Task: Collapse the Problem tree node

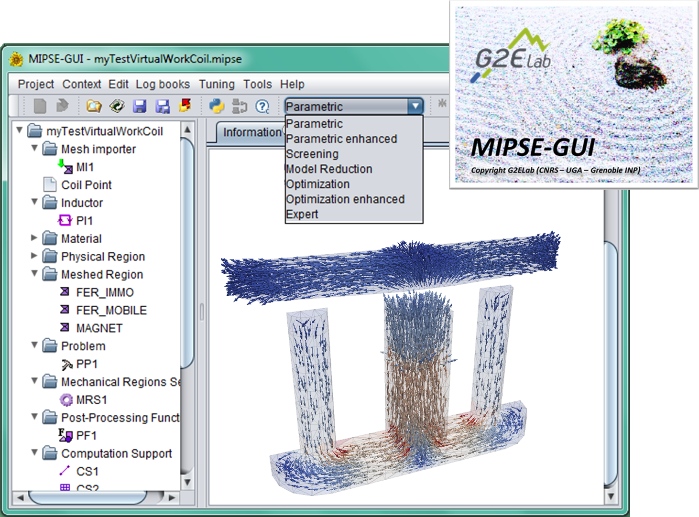Action: click(34, 345)
